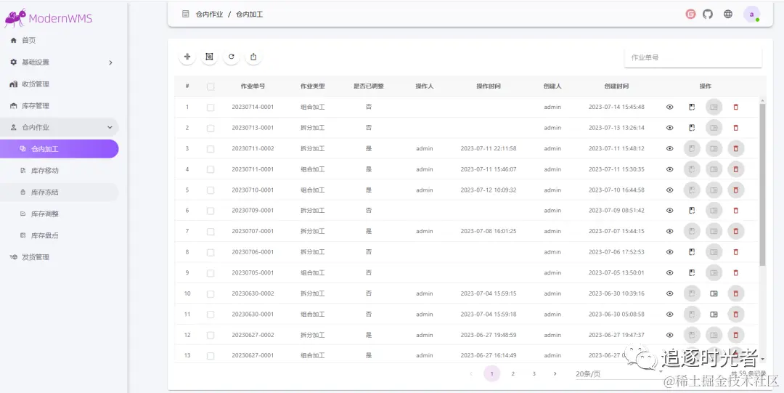Viewport: 784px width, 393px height.
Task: Click order number 20230627-0002 cell
Action: (x=253, y=335)
